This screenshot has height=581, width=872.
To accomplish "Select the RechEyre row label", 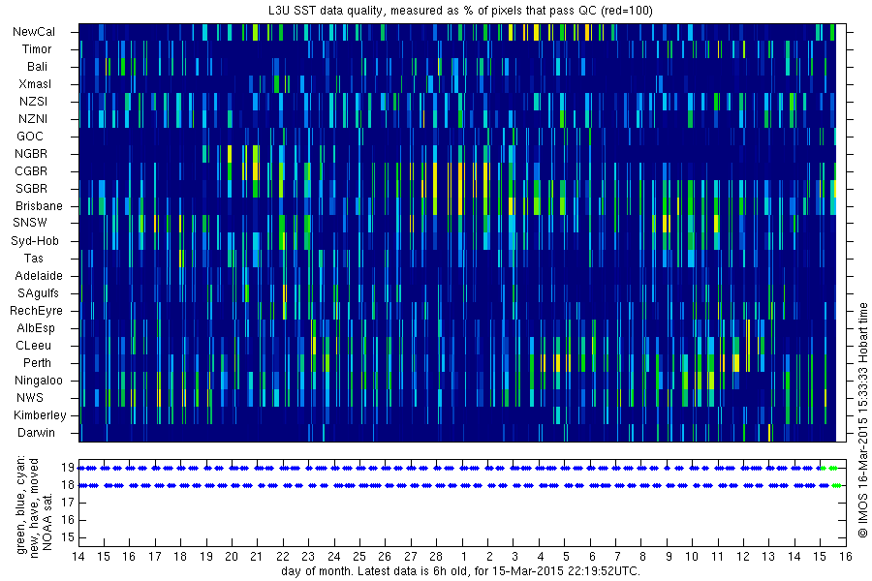I will pyautogui.click(x=36, y=310).
